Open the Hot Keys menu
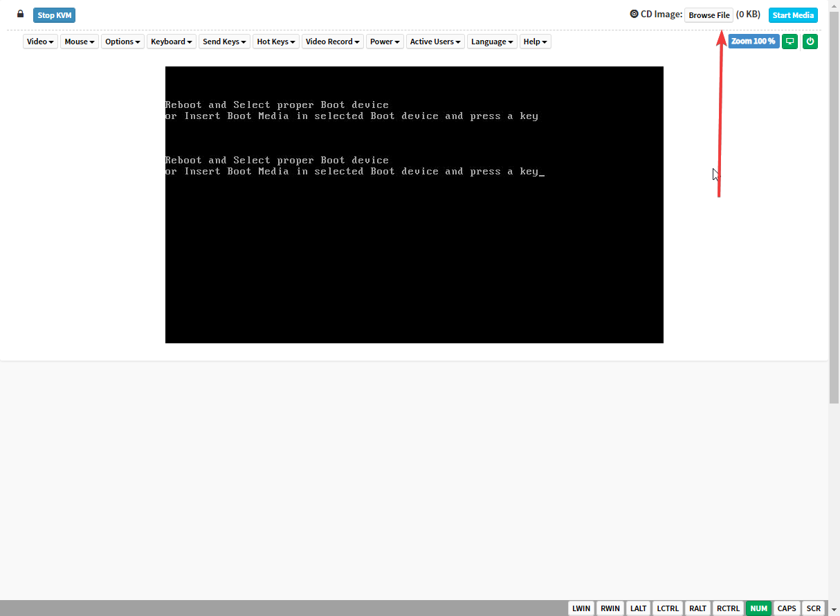Screen dimensions: 840x616 click(x=276, y=42)
